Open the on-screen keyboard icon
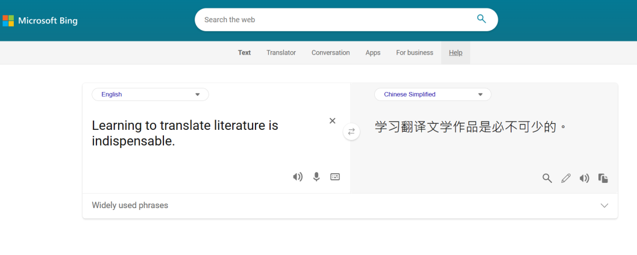This screenshot has width=637, height=255. [x=335, y=177]
